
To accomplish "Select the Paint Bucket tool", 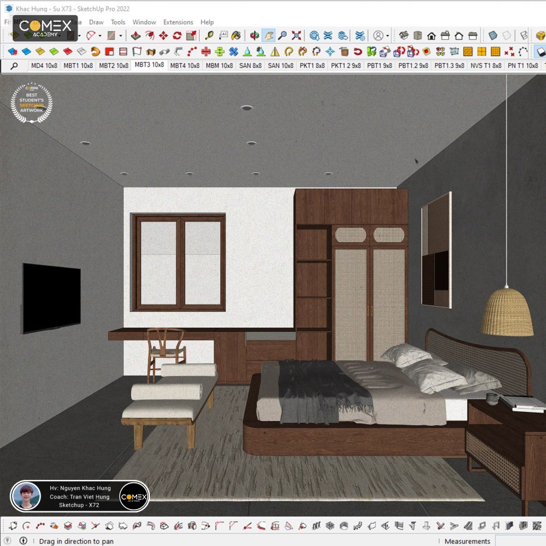I will point(236,35).
